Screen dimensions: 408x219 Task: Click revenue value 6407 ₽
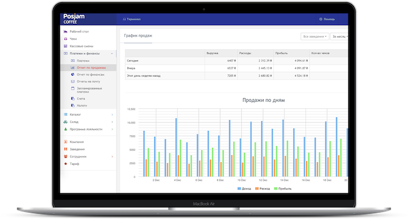[x=231, y=61]
